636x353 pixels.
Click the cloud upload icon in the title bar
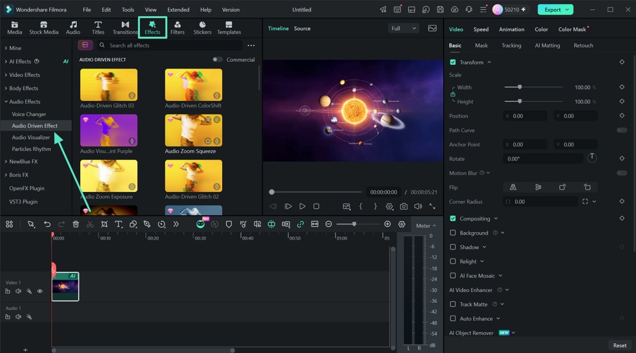[x=454, y=9]
